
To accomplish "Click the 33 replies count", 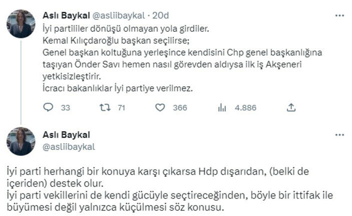I will click(65, 108).
